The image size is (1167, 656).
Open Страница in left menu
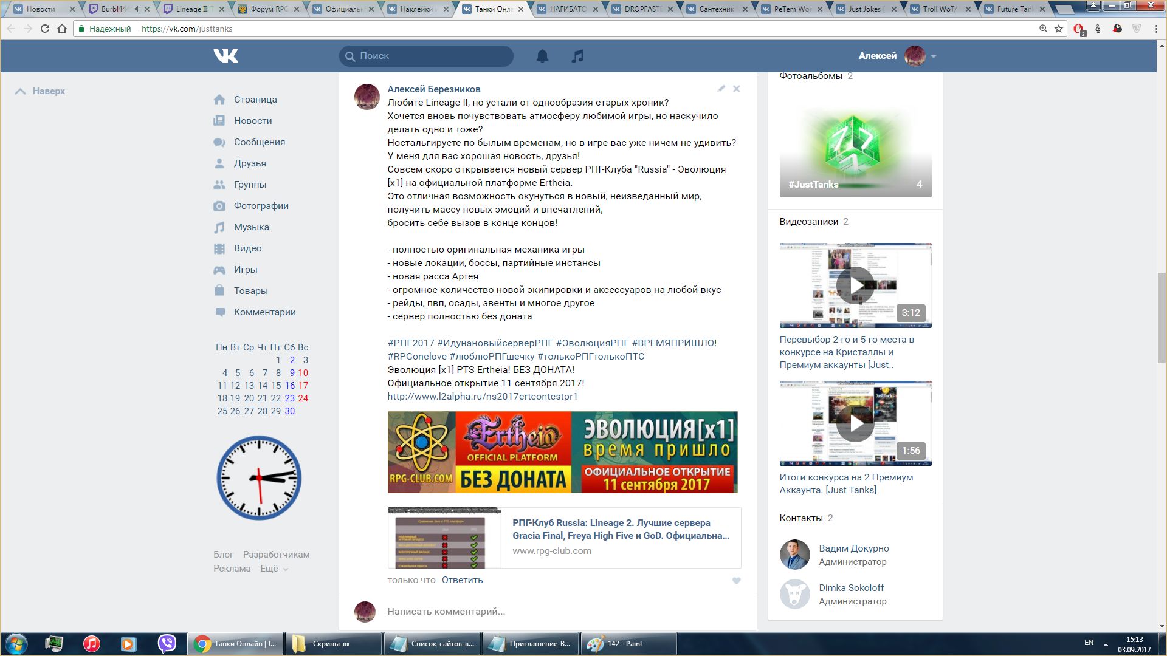[x=255, y=100]
